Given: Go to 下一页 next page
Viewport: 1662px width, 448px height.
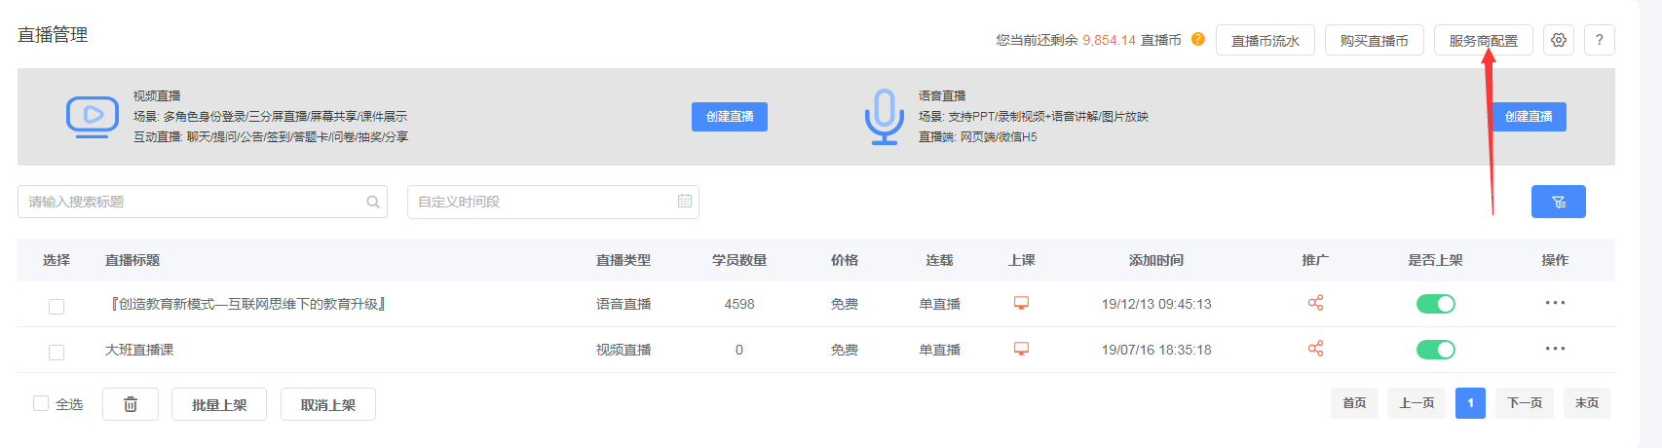Looking at the screenshot, I should (x=1525, y=403).
